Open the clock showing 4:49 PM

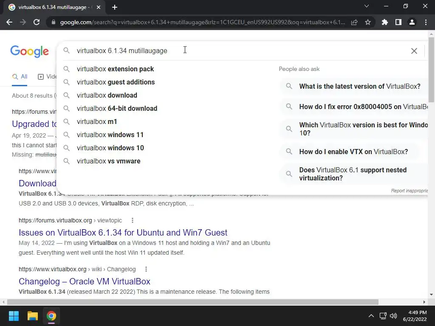point(415,316)
